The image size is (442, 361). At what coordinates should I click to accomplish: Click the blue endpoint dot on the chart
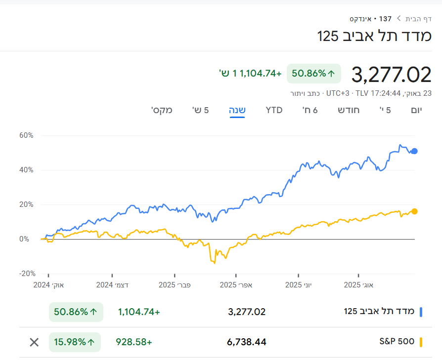coord(414,151)
